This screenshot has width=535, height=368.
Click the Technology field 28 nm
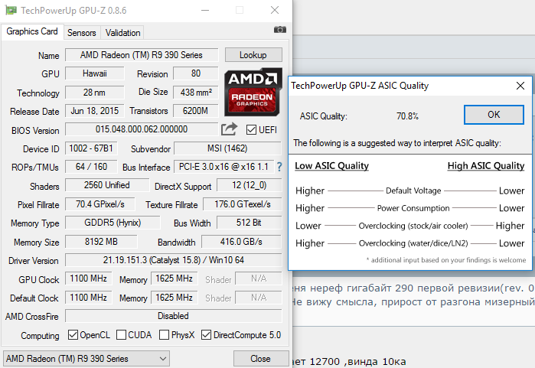coord(95,93)
